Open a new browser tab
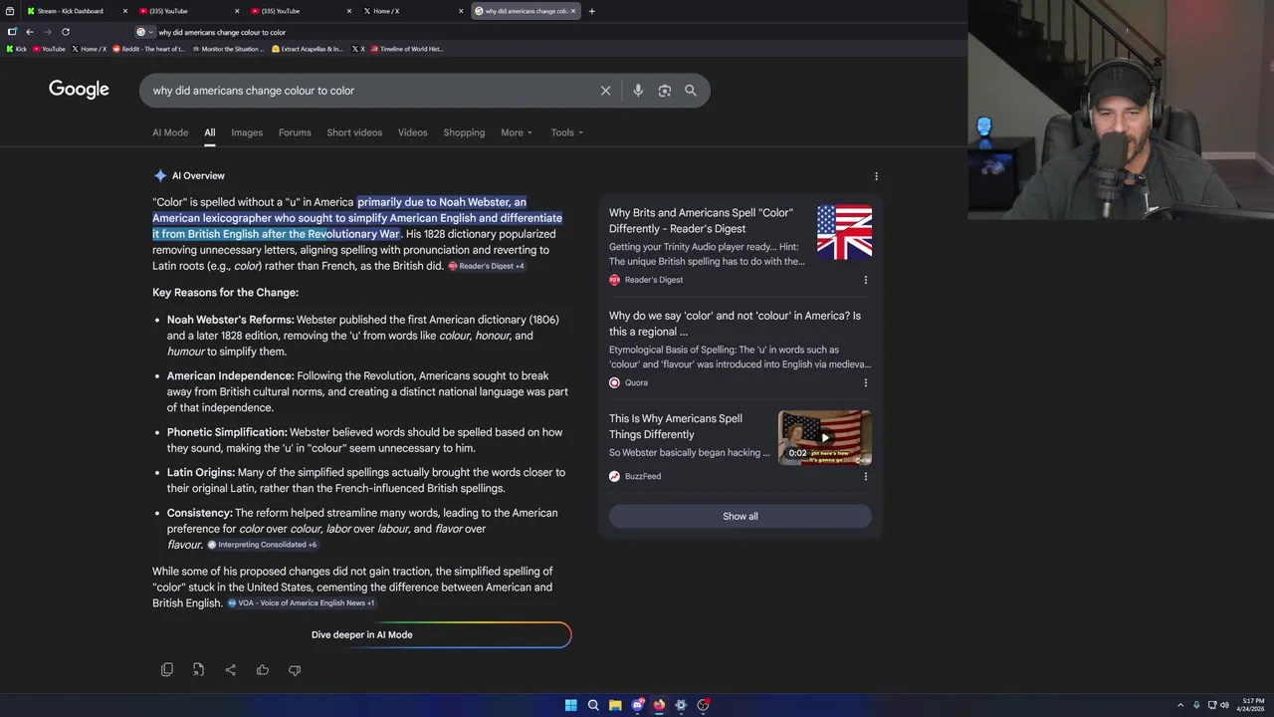Image resolution: width=1274 pixels, height=717 pixels. point(592,11)
